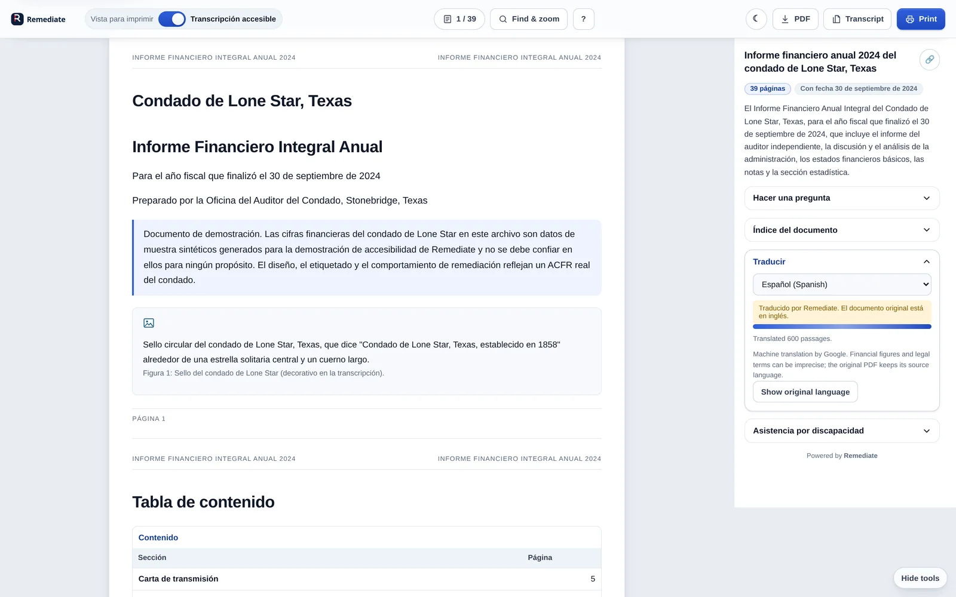Screen dimensions: 956x597
Task: Click the Sección column header
Action: [152, 558]
